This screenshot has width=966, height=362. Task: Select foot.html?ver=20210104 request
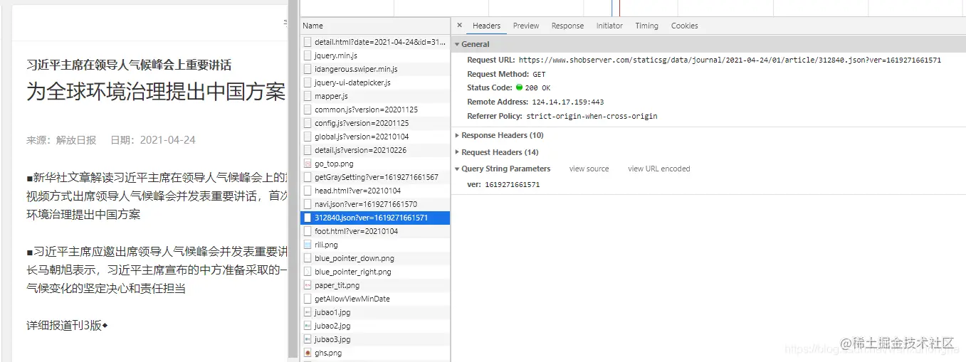pos(375,231)
